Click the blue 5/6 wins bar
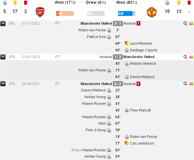The image size is (194, 160). click(x=126, y=14)
